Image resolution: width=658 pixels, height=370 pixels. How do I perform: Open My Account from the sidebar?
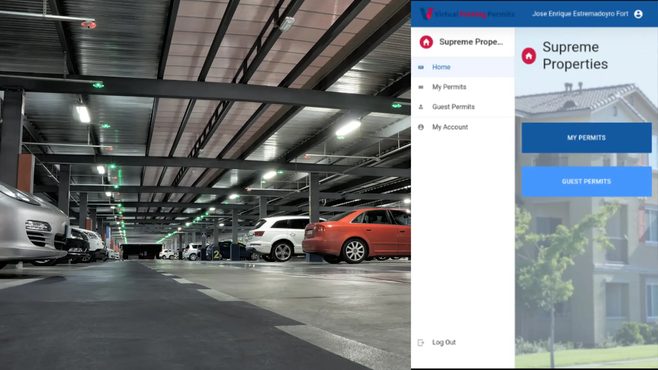pos(450,127)
